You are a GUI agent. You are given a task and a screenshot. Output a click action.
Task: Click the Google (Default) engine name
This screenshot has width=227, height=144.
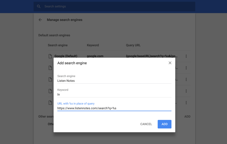[x=66, y=56]
